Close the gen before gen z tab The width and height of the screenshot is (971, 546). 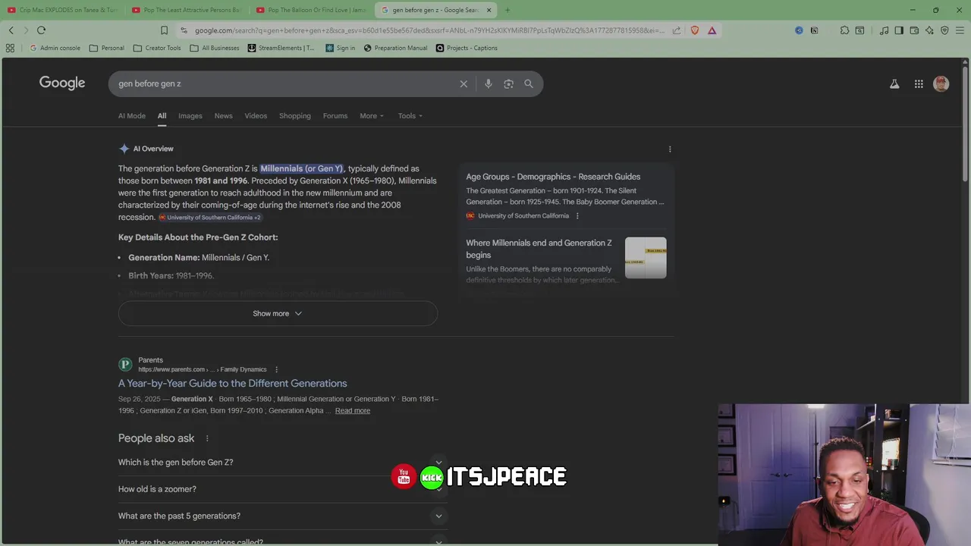coord(489,10)
